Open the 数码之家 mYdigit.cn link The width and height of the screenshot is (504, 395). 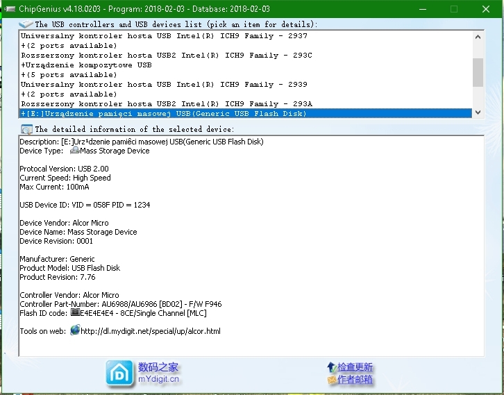pyautogui.click(x=158, y=373)
